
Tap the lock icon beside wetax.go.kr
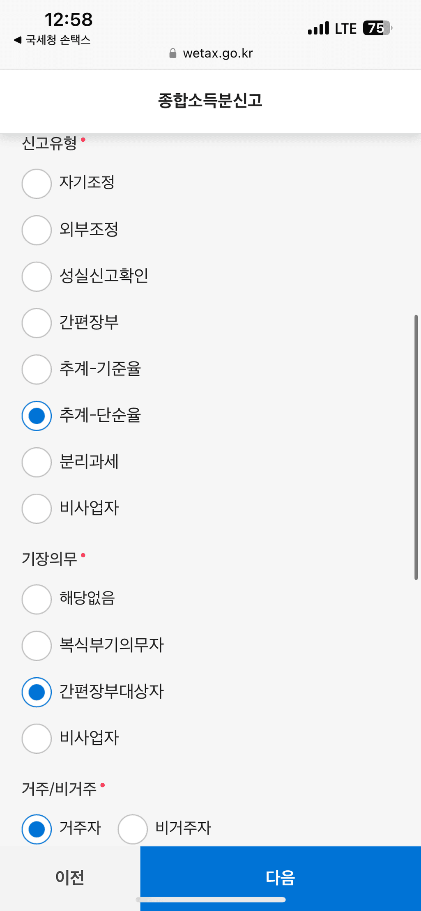[x=173, y=53]
